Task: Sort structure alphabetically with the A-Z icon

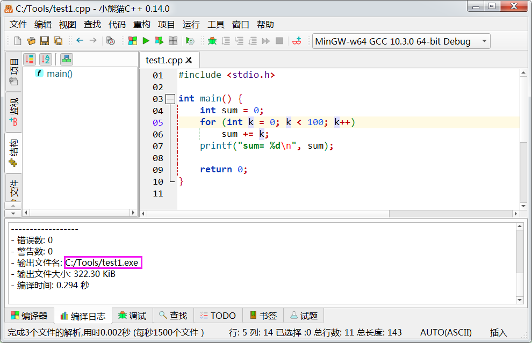Action: pos(46,59)
